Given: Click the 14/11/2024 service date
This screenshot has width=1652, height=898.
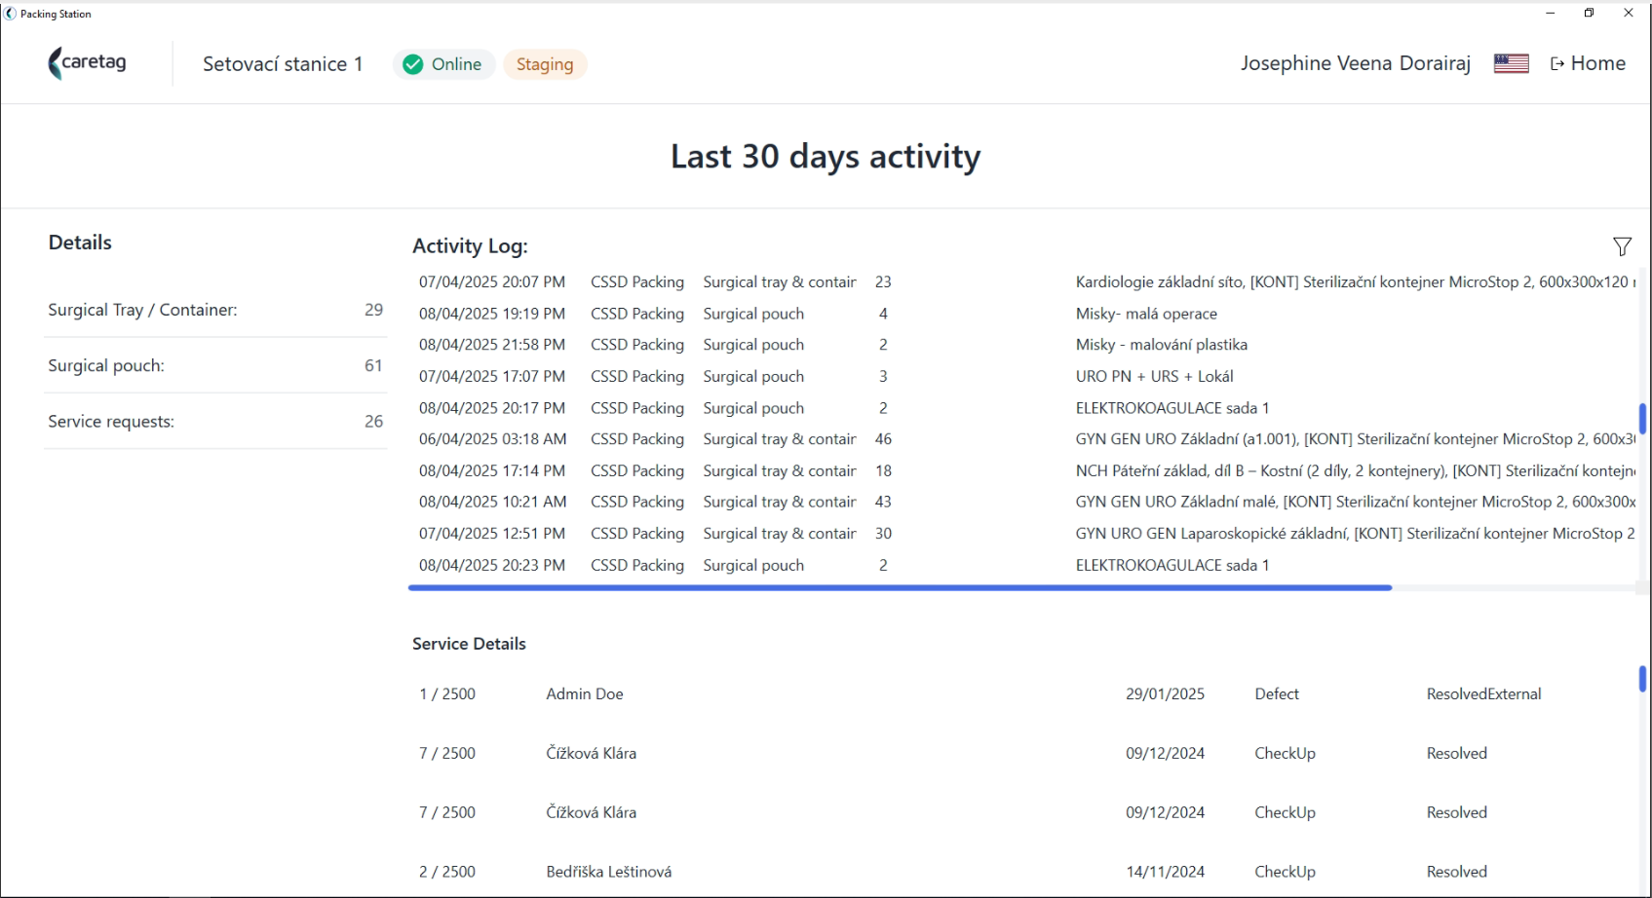Looking at the screenshot, I should [x=1165, y=872].
